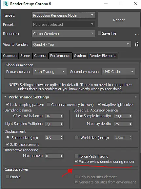This screenshot has height=189, width=141.
Task: Click the lock view padlock icon
Action: [x=137, y=44]
